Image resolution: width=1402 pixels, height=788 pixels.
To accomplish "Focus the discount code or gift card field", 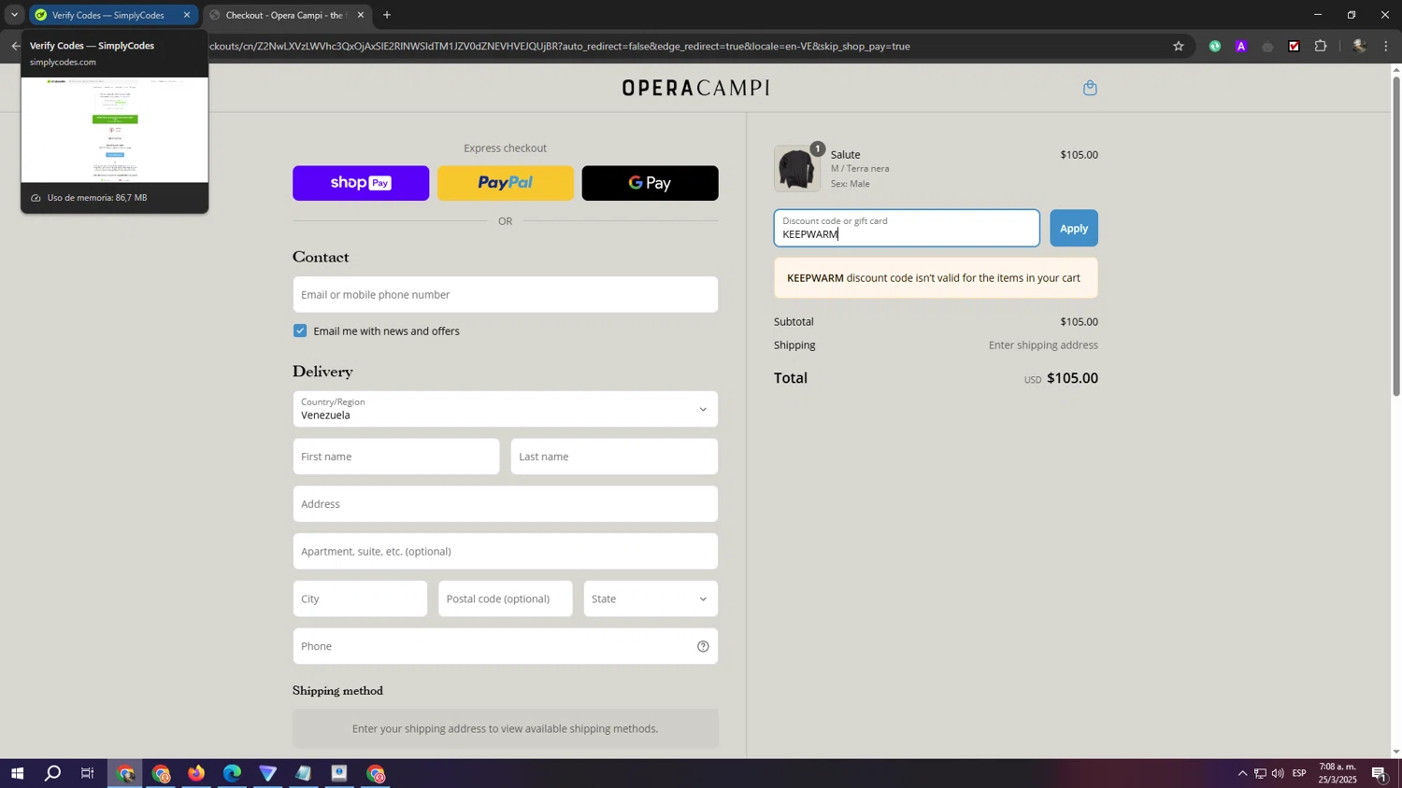I will pyautogui.click(x=907, y=228).
